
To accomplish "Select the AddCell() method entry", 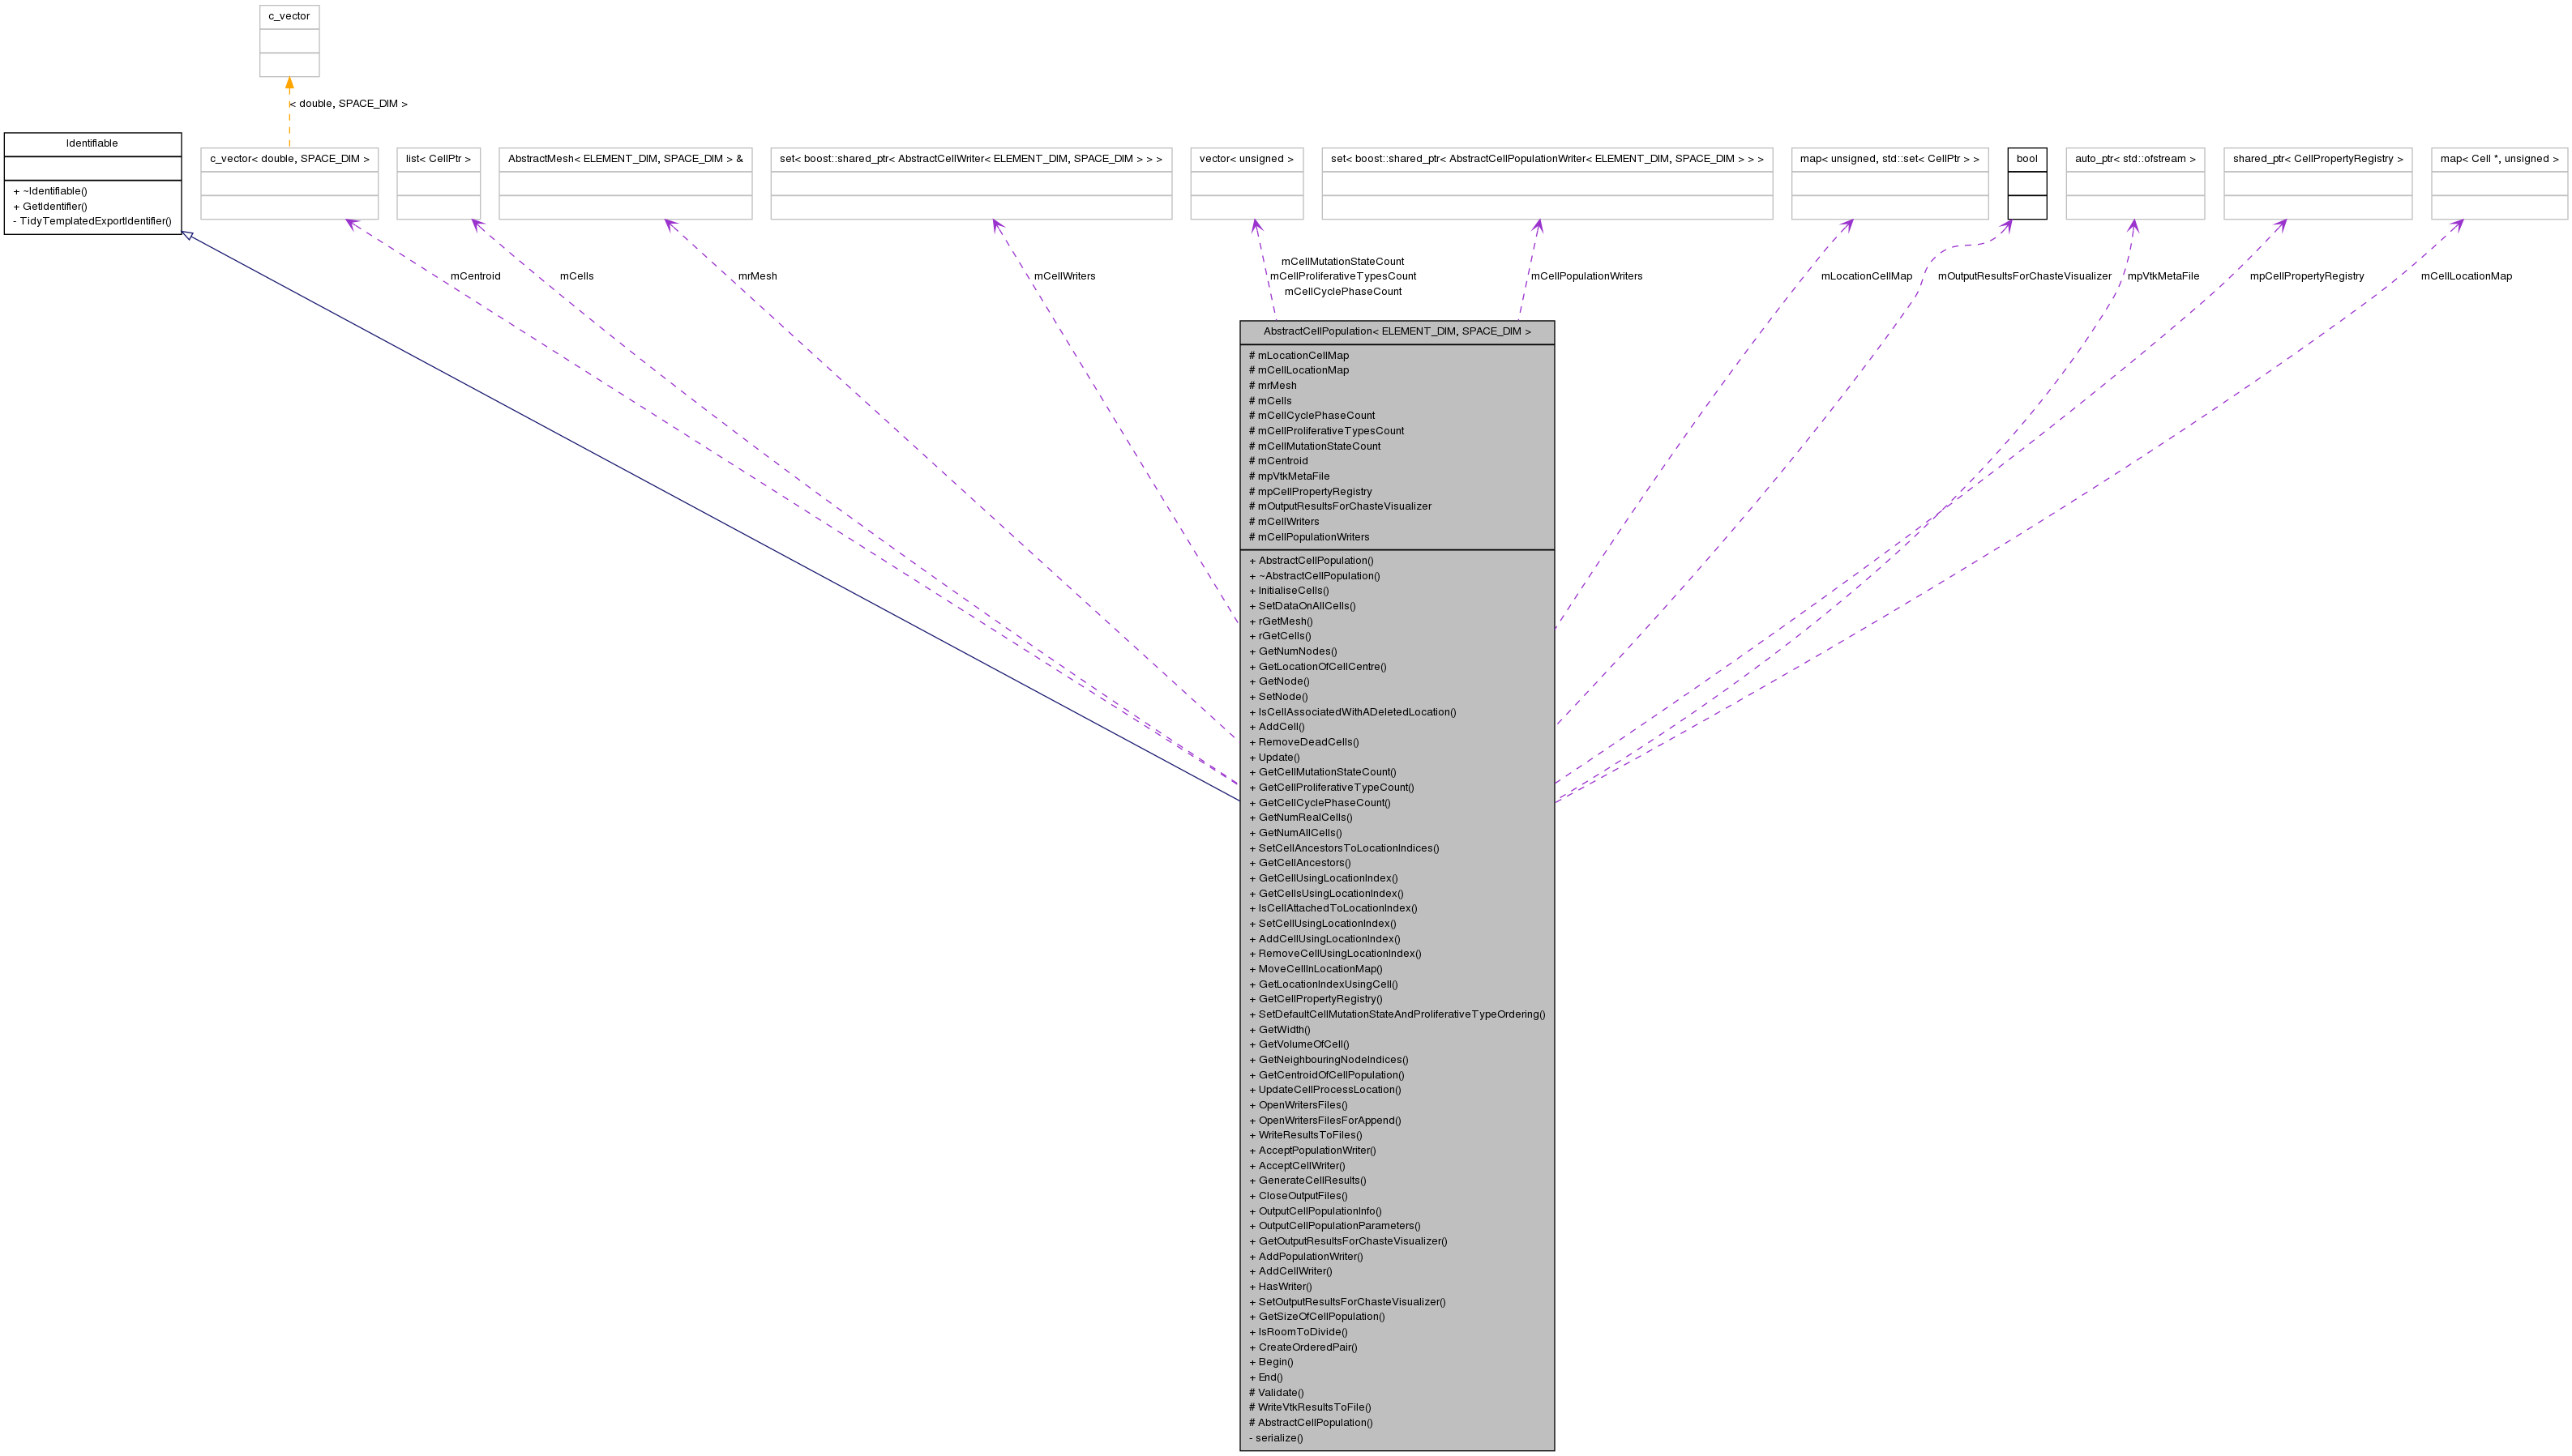I will pyautogui.click(x=1278, y=727).
